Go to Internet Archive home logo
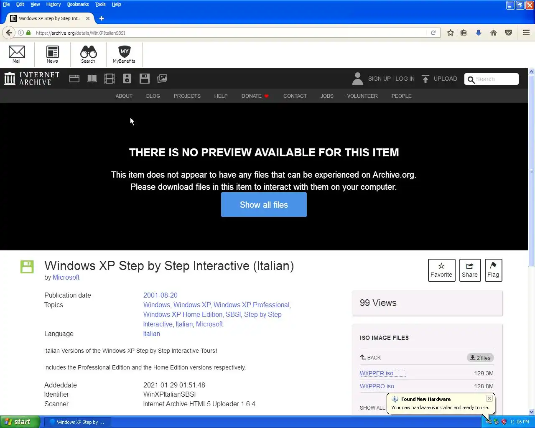 32,79
